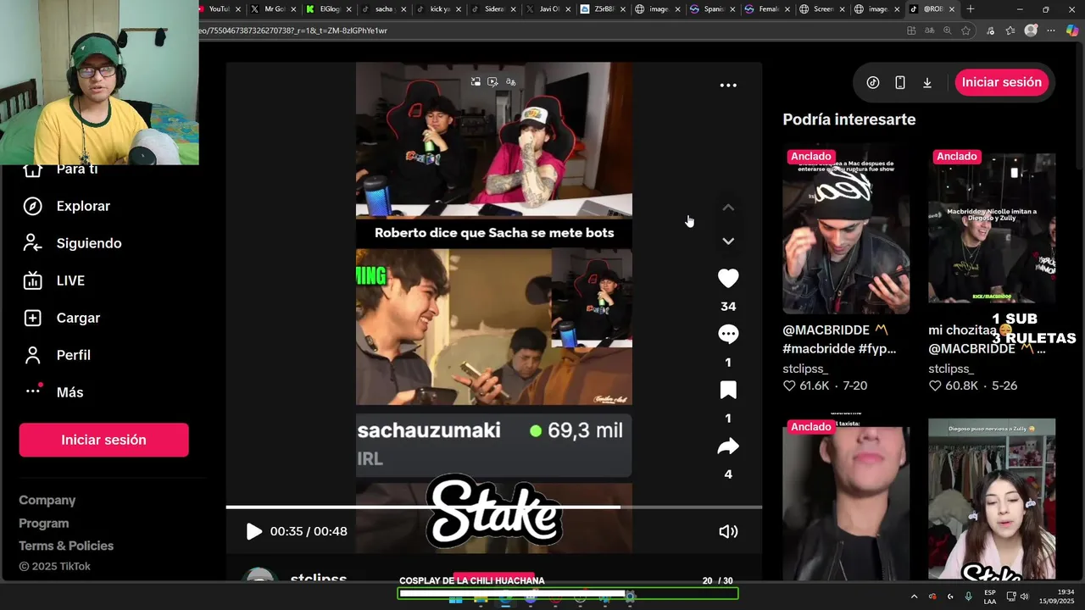Show hidden system tray icons
1085x610 pixels.
[x=914, y=596]
